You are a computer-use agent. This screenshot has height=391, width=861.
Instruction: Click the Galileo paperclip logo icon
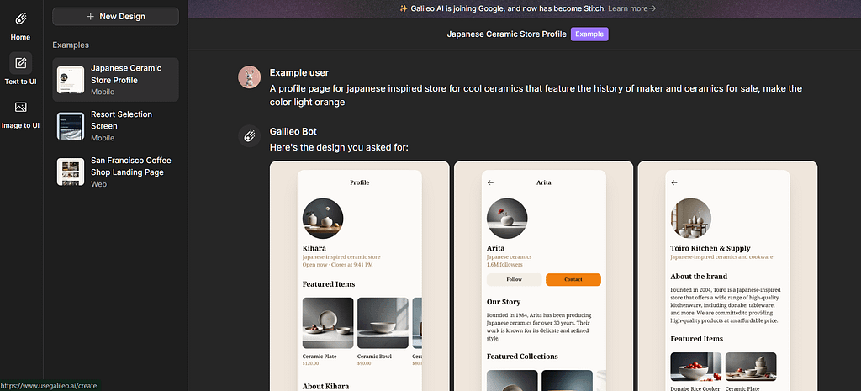(x=21, y=18)
